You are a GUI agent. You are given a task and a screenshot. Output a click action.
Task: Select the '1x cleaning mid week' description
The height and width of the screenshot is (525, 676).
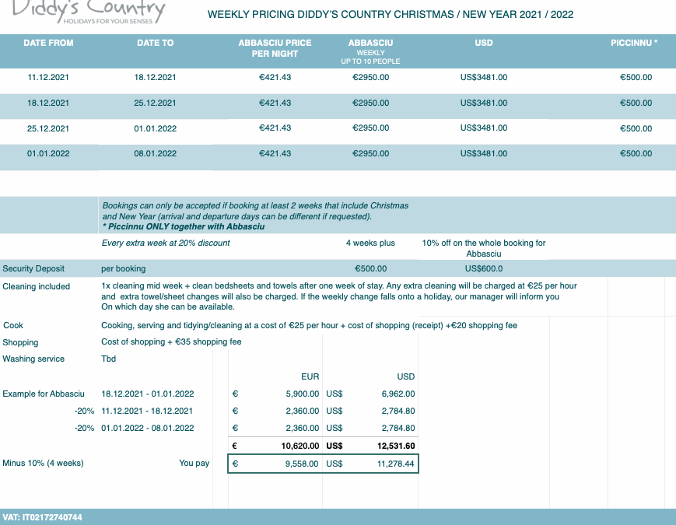pos(339,296)
